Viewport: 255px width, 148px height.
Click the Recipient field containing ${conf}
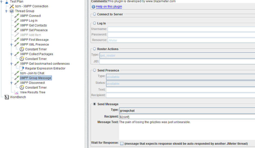(187, 117)
